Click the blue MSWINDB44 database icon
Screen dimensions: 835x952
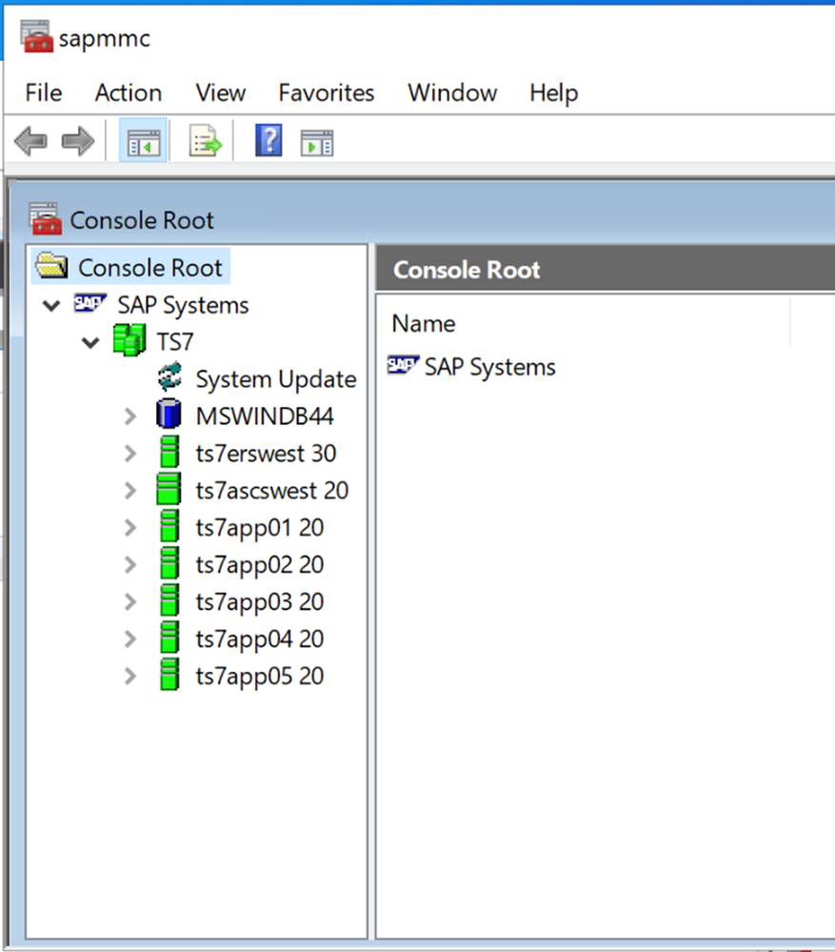(x=169, y=415)
